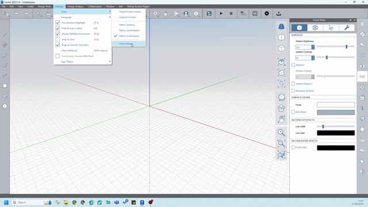Click the blue-green script editor icon in toolbar
This screenshot has width=368, height=207.
[x=209, y=14]
